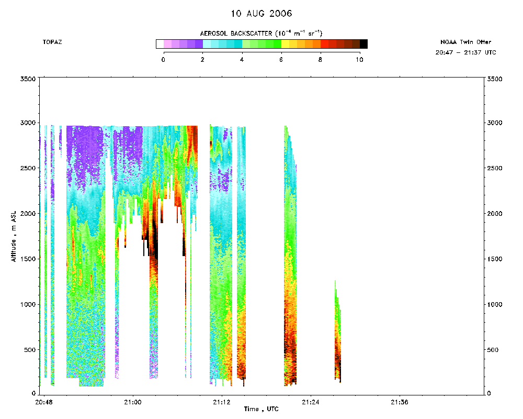Click the right axis tick label 1500
This screenshot has height=419, width=523.
(495, 259)
